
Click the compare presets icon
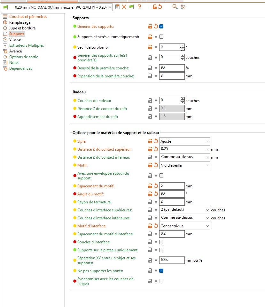tap(183, 7)
